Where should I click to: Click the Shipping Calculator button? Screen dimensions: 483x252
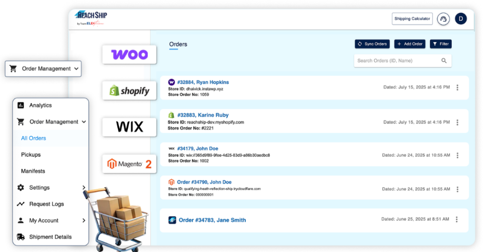pos(412,19)
